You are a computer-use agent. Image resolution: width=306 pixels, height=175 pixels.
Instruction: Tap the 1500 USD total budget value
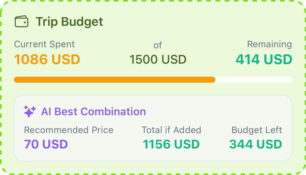(158, 59)
